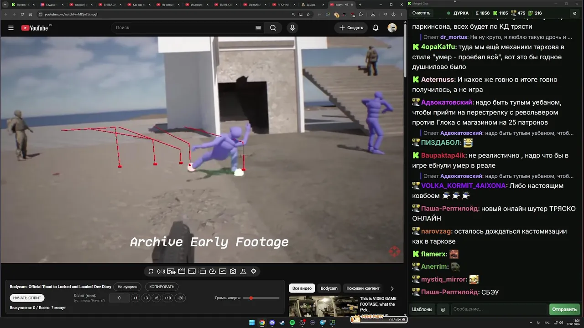Toggle the loop icon under the video
584x328 pixels.
[151, 272]
